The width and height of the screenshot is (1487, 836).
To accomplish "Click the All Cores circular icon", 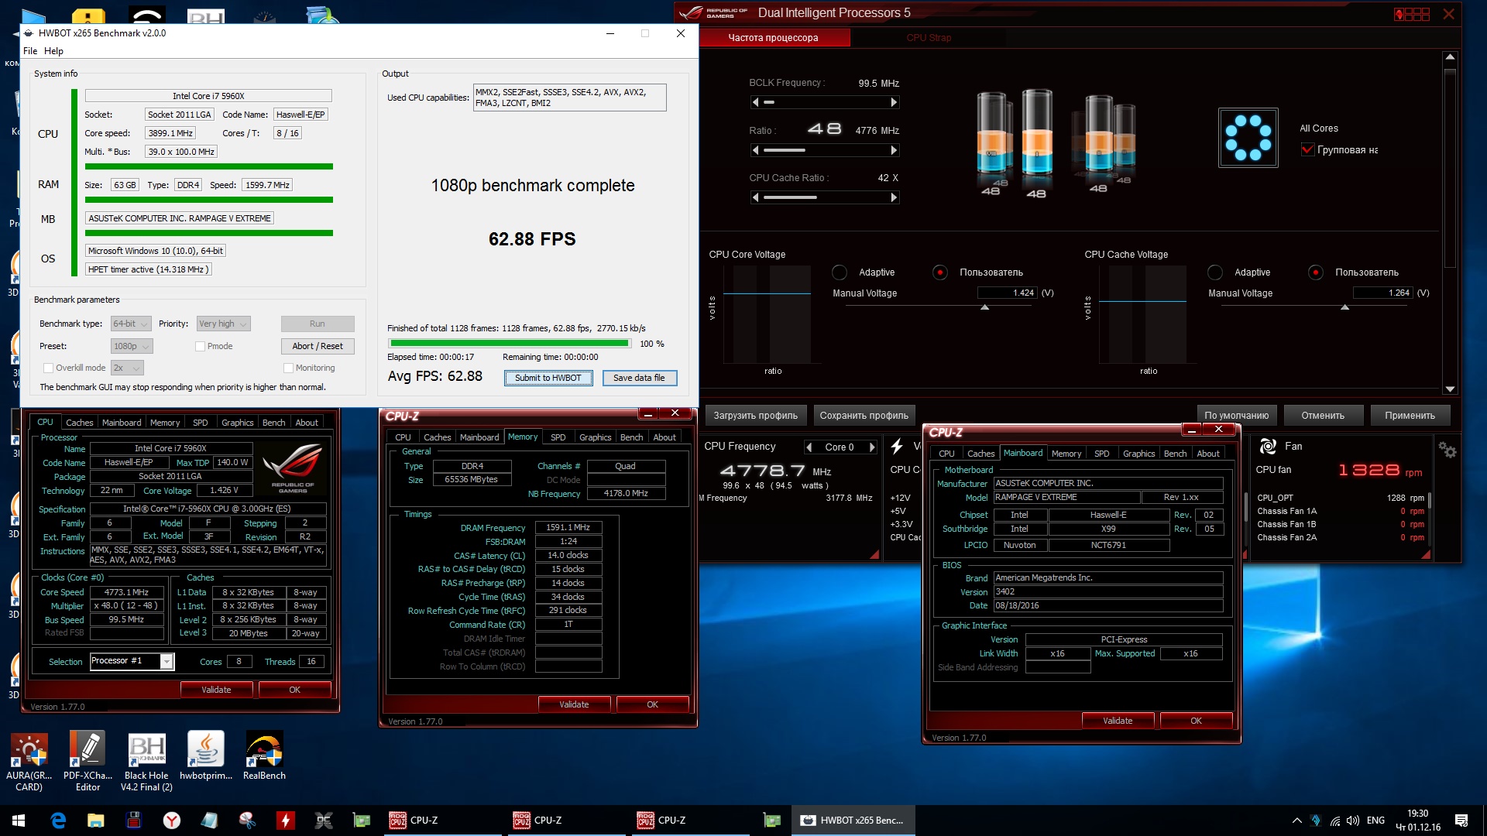I will coord(1248,138).
